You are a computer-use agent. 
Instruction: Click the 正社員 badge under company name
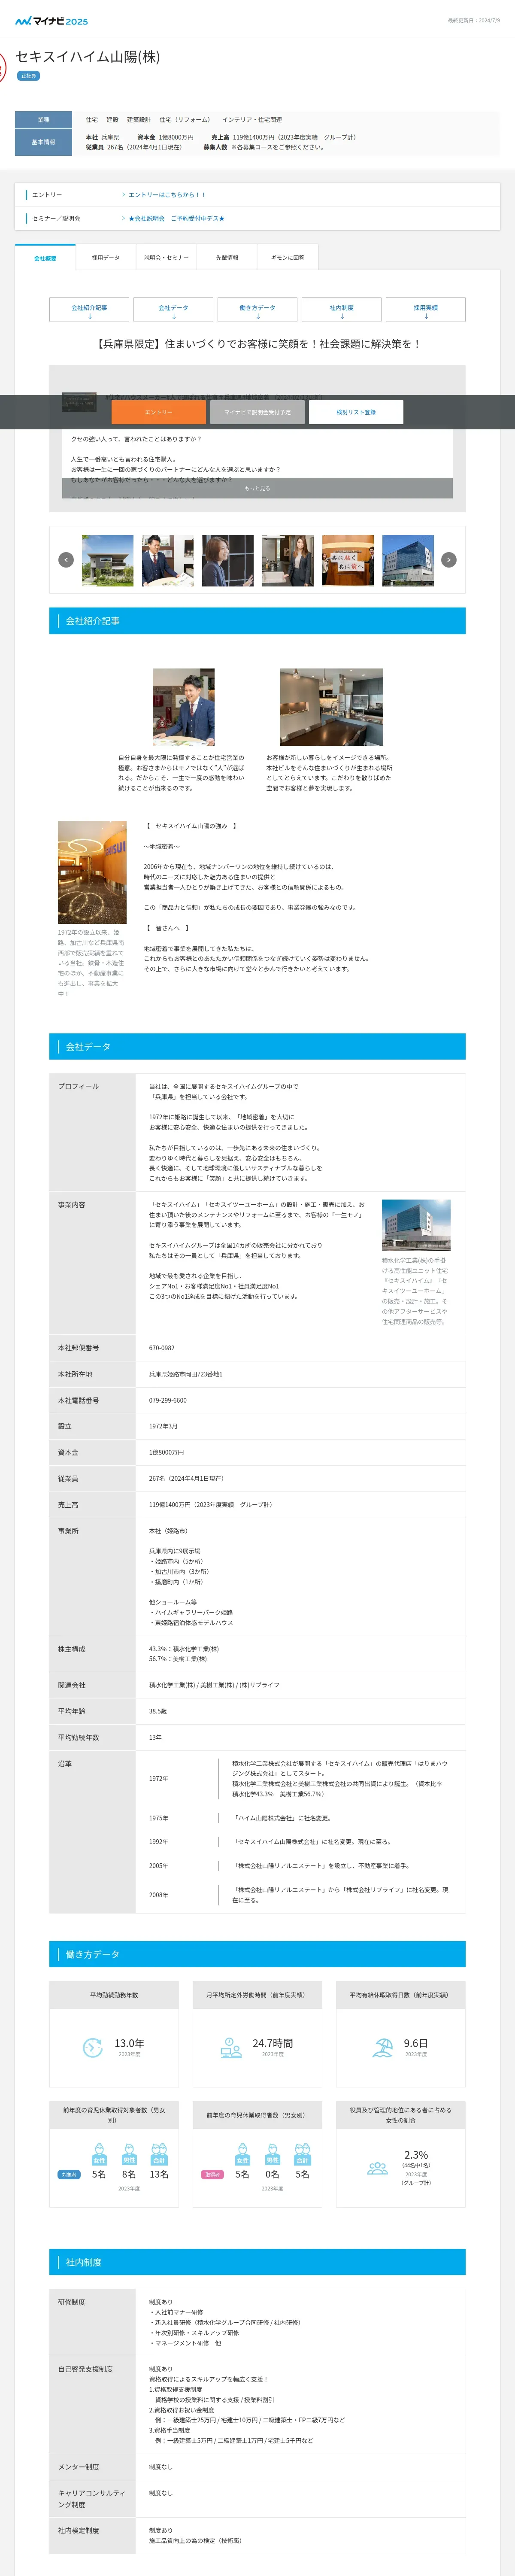[x=28, y=76]
